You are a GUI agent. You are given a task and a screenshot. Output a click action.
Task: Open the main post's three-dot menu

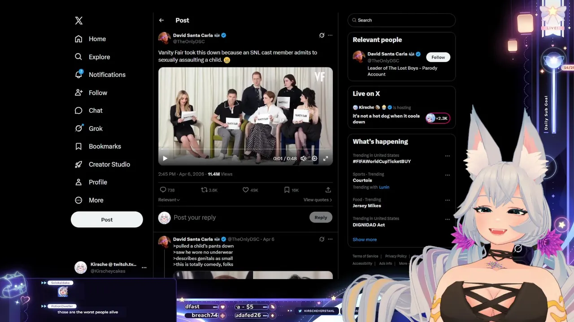(330, 35)
